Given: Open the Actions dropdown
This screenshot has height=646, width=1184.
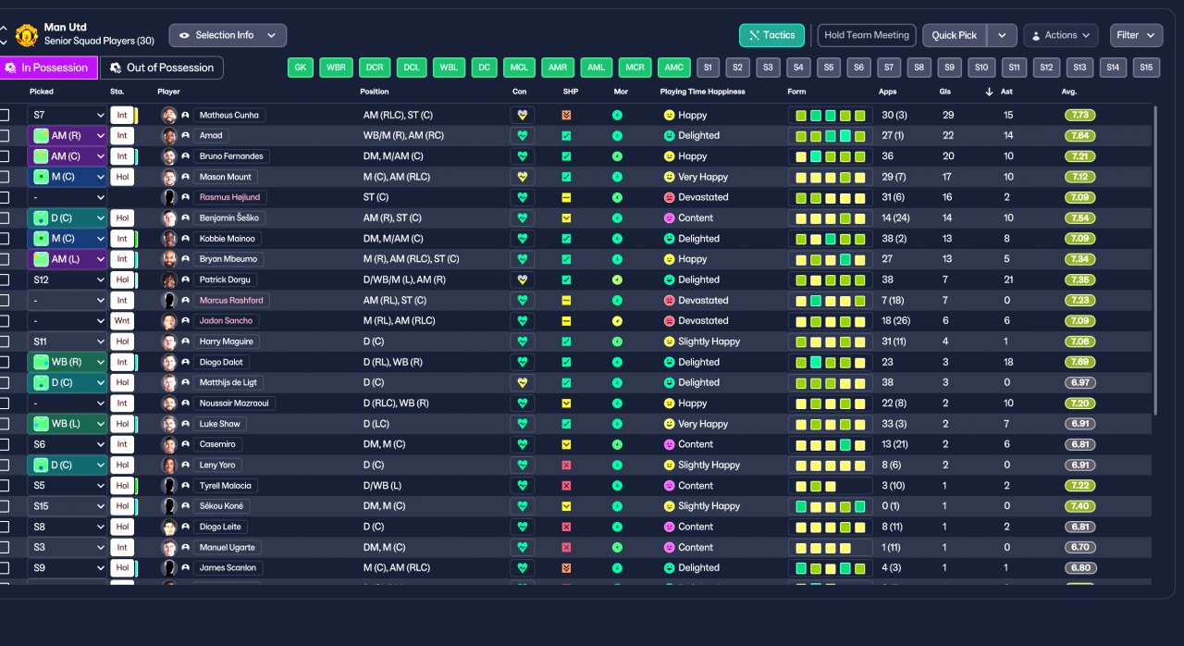Looking at the screenshot, I should 1061,35.
